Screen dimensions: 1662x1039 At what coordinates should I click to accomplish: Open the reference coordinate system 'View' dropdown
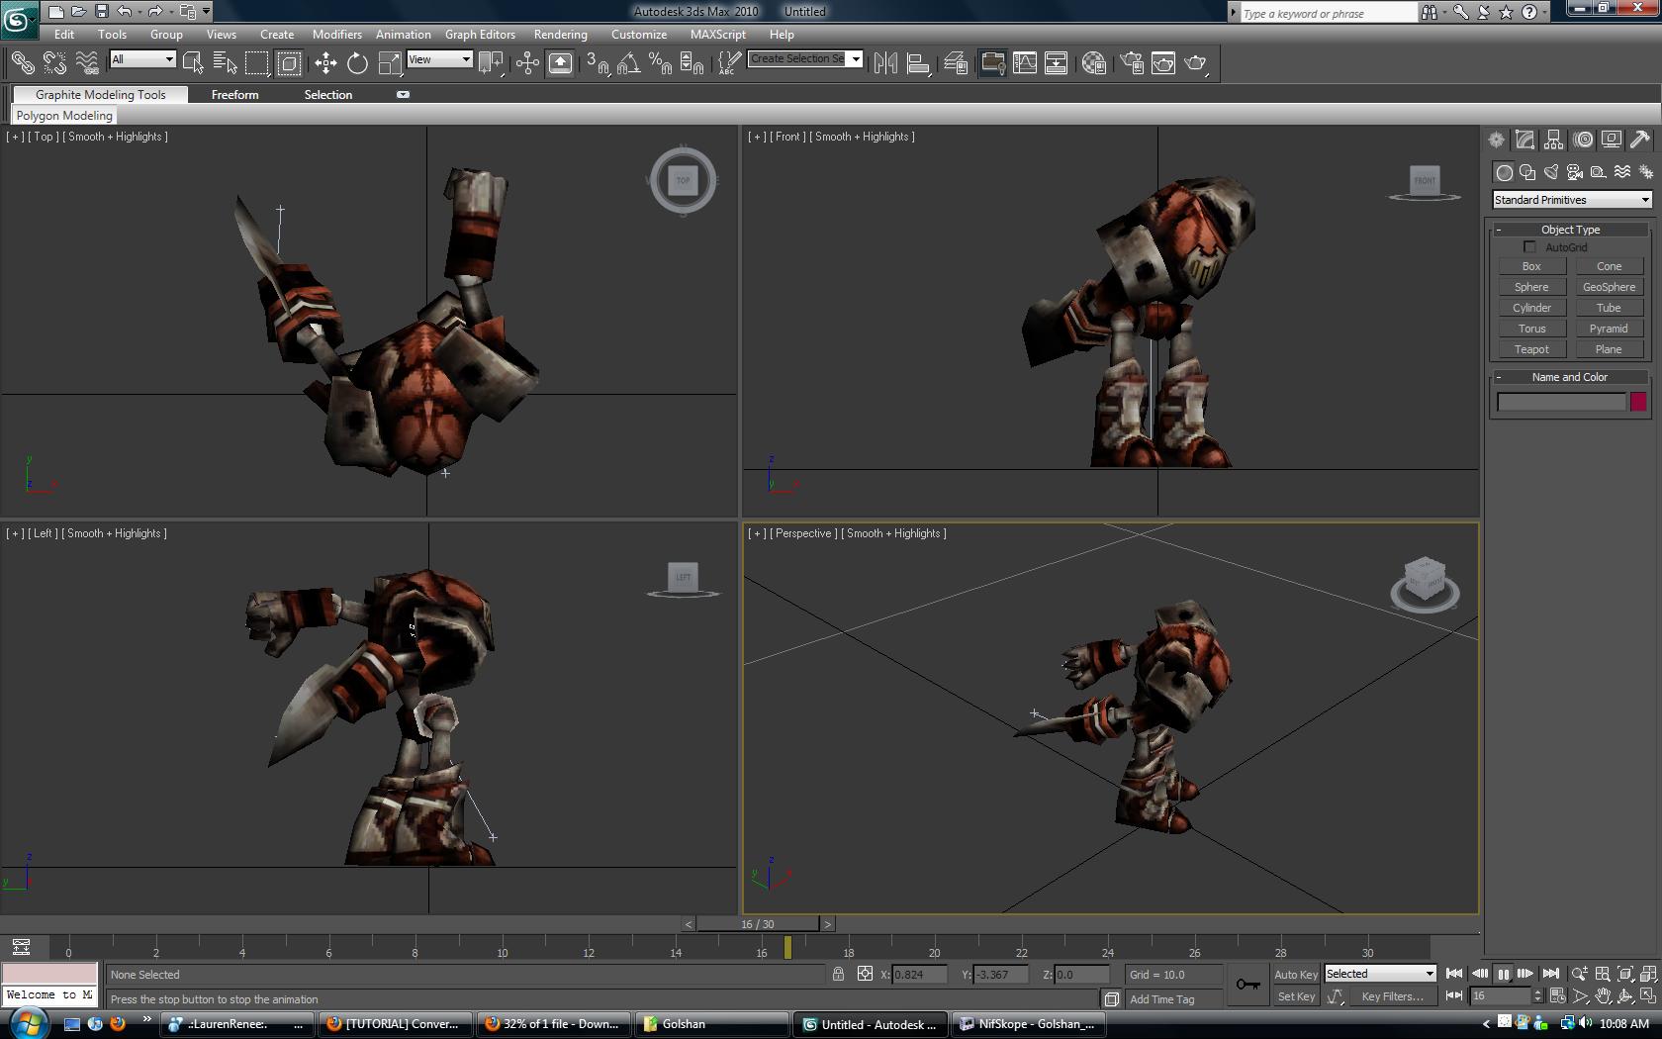click(439, 59)
